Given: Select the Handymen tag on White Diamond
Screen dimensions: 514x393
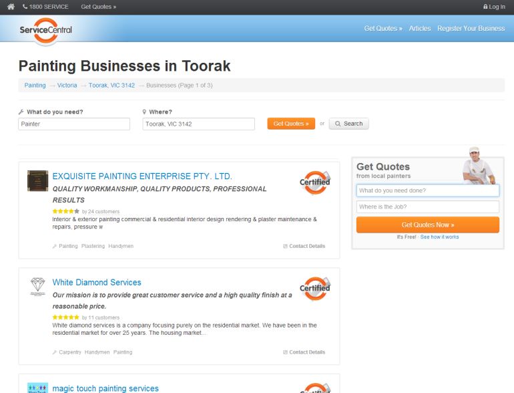Looking at the screenshot, I should pos(97,352).
